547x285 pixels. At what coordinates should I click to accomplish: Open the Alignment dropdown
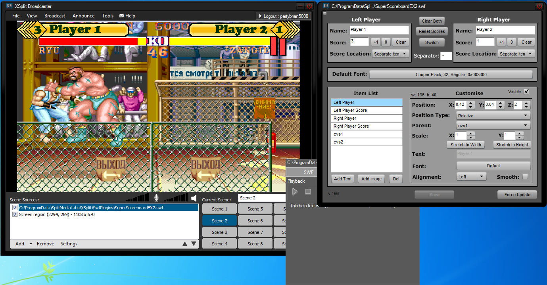[x=471, y=177]
